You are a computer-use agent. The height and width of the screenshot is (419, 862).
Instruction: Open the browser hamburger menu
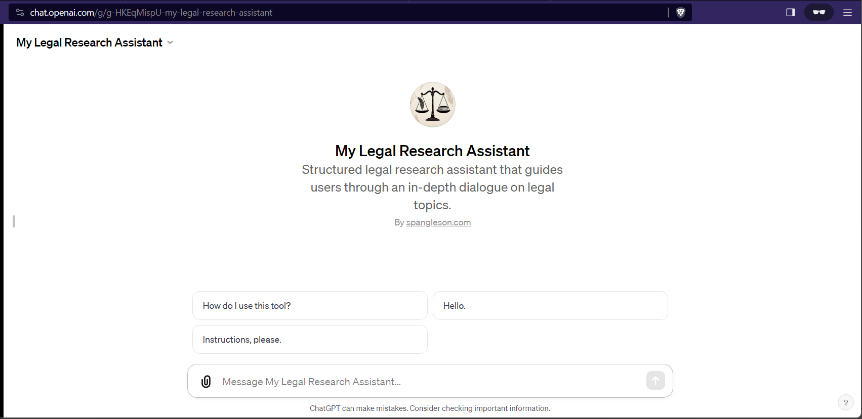pos(847,13)
